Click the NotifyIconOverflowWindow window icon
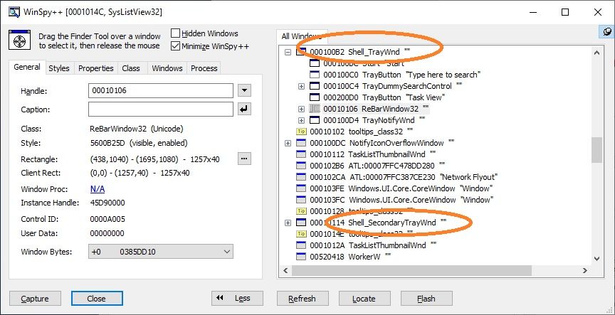The height and width of the screenshot is (315, 615). coord(301,143)
